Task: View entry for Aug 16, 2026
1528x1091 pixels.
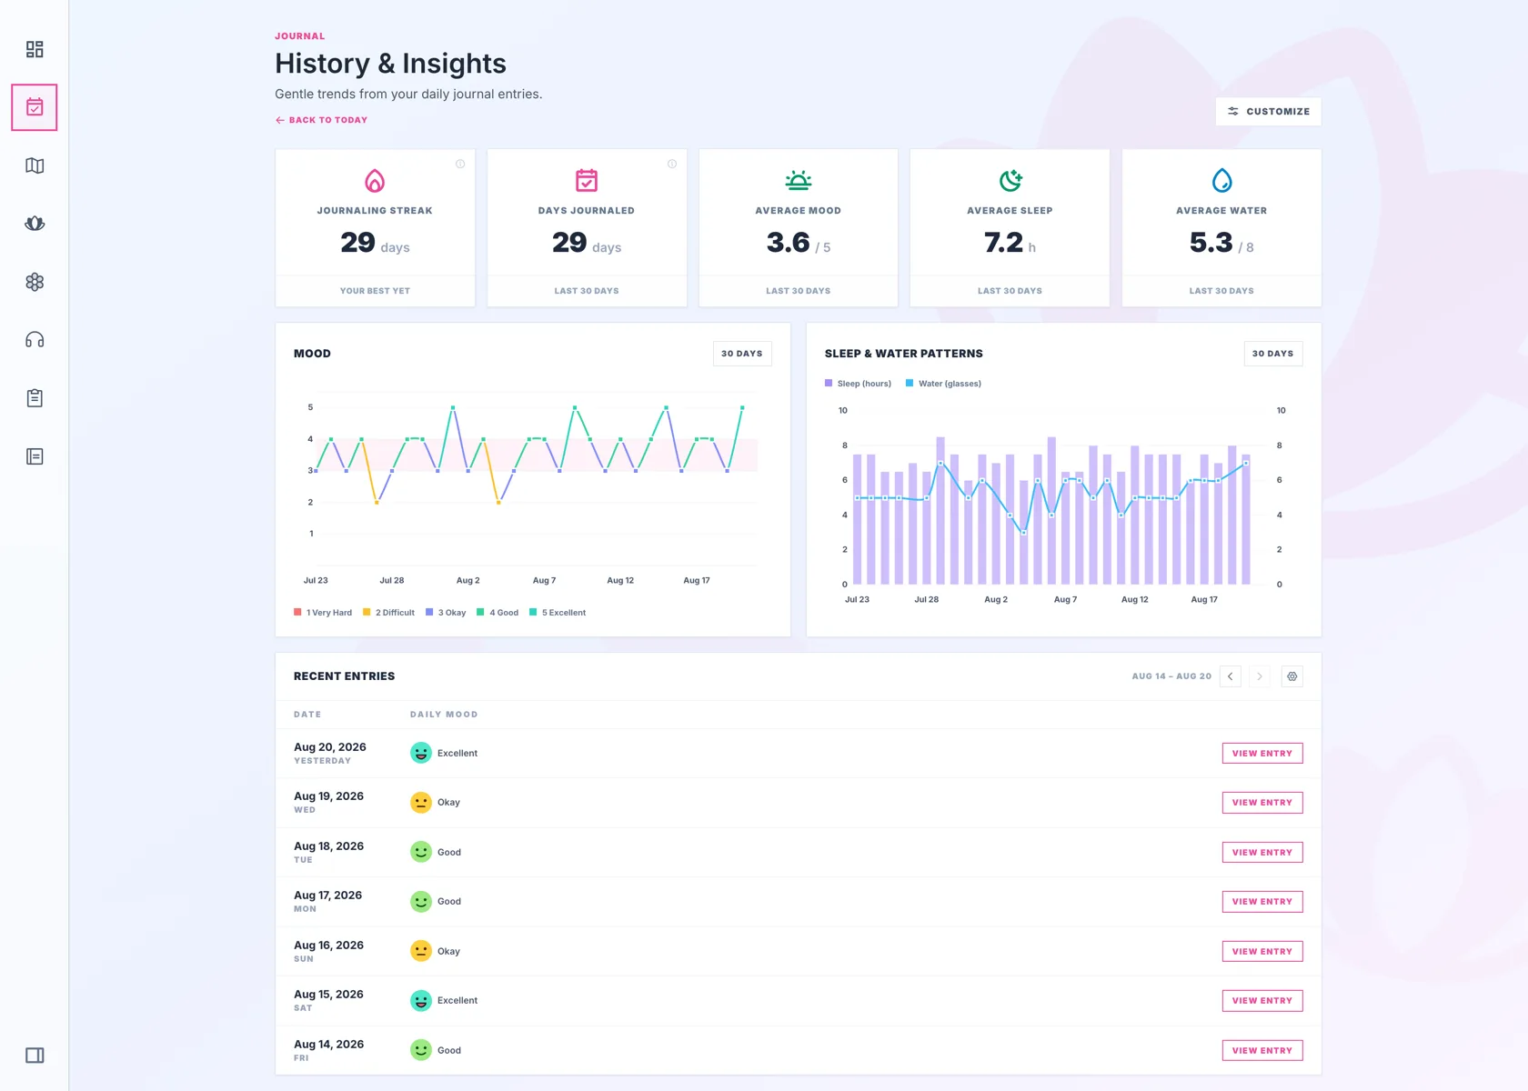Action: [1262, 952]
